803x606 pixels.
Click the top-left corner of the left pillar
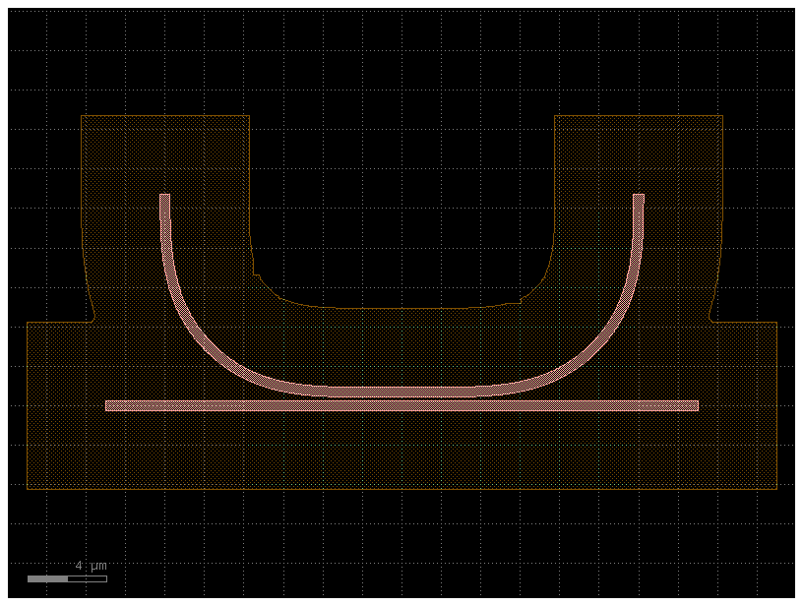pos(82,116)
